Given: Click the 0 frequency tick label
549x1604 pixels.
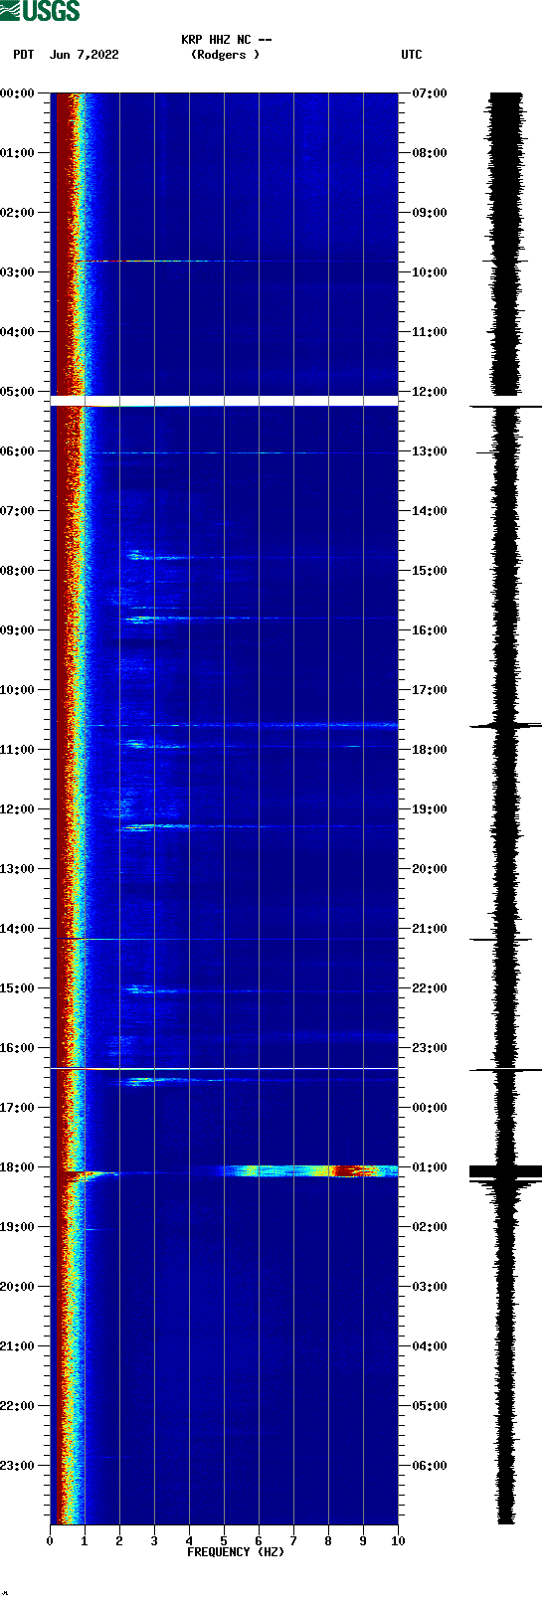Looking at the screenshot, I should [50, 1541].
